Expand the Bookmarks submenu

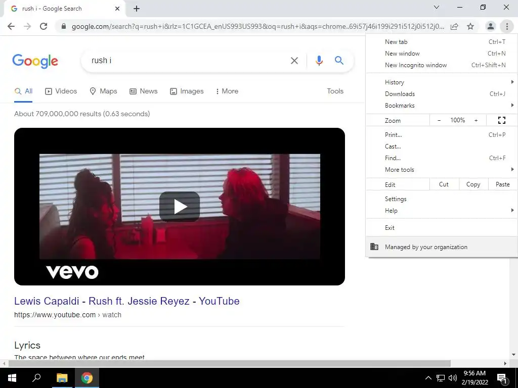[442, 106]
